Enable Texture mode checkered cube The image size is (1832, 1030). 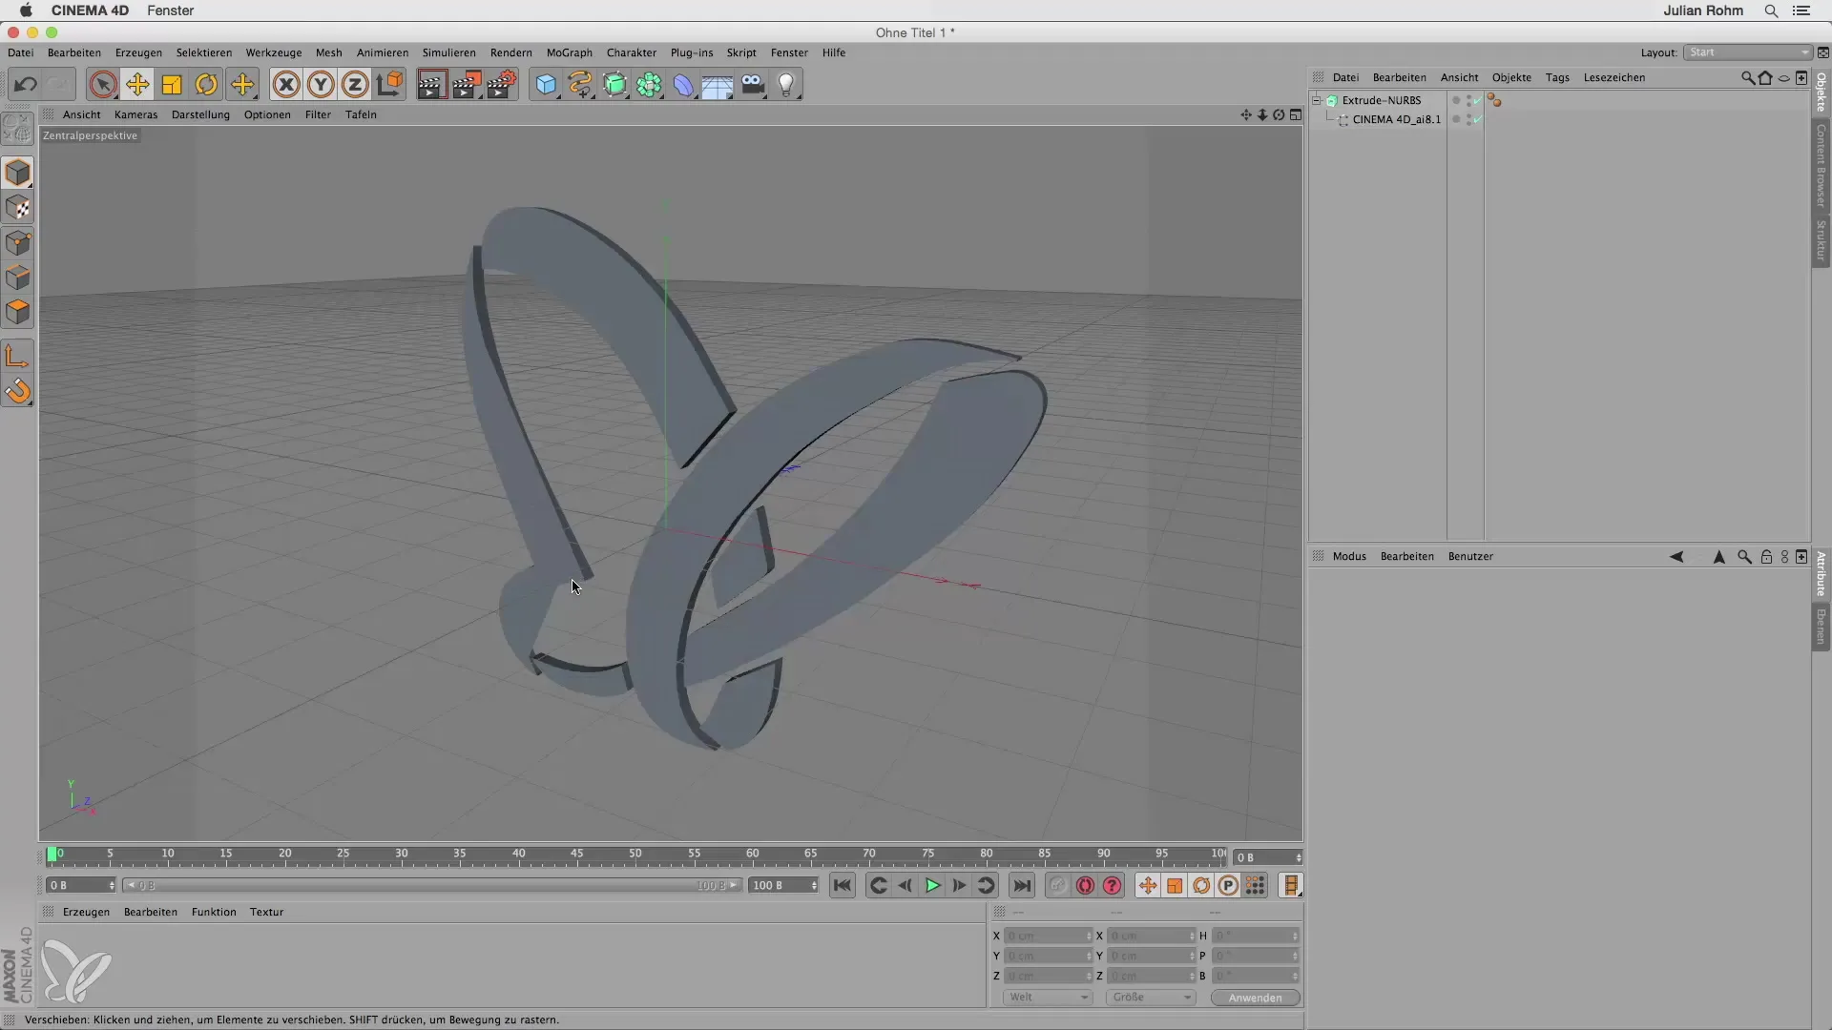(x=18, y=208)
